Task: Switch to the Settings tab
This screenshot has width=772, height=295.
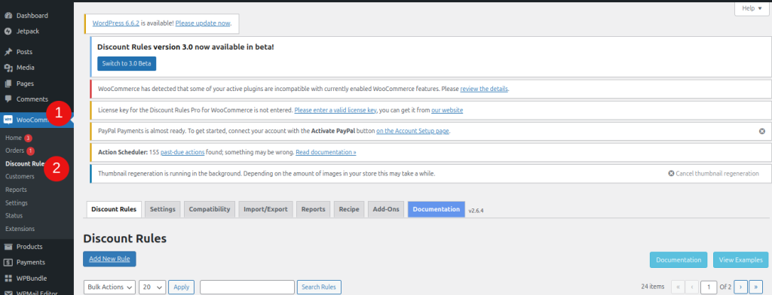Action: (x=163, y=209)
